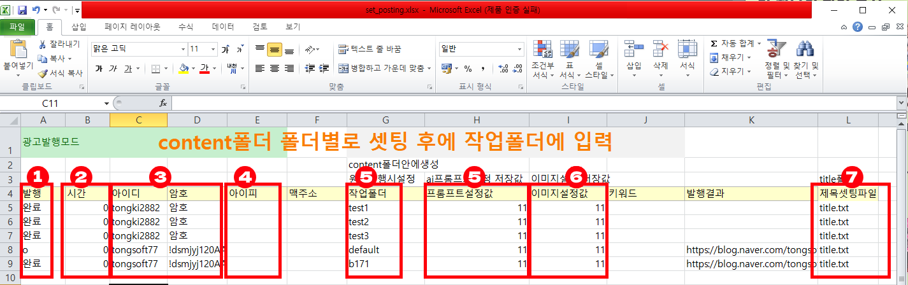Click the Format Painter (서식 복사) brush
Image resolution: width=908 pixels, height=285 pixels.
coord(43,73)
